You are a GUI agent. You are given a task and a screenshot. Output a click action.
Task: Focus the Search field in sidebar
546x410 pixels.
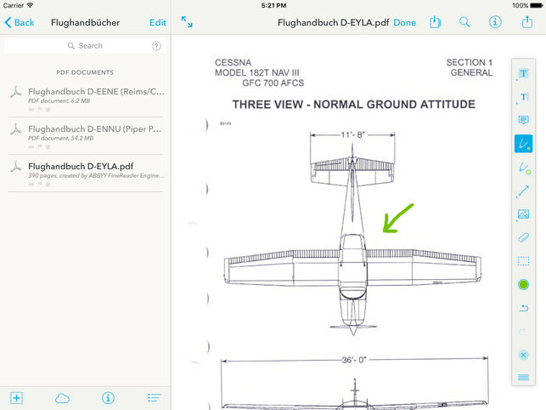coord(85,46)
